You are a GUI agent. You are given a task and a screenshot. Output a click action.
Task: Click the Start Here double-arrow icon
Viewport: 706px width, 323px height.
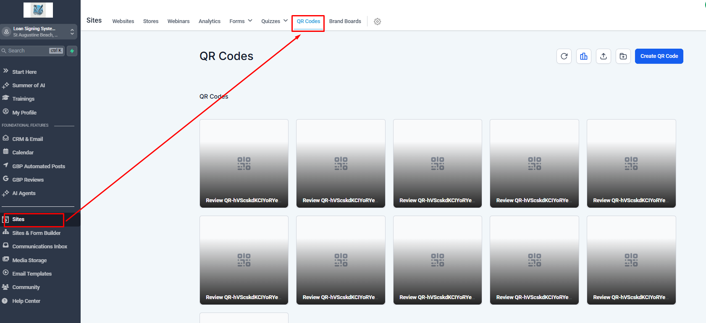6,71
